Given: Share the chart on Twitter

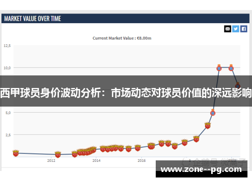Looking at the screenshot, I should [x=236, y=29].
